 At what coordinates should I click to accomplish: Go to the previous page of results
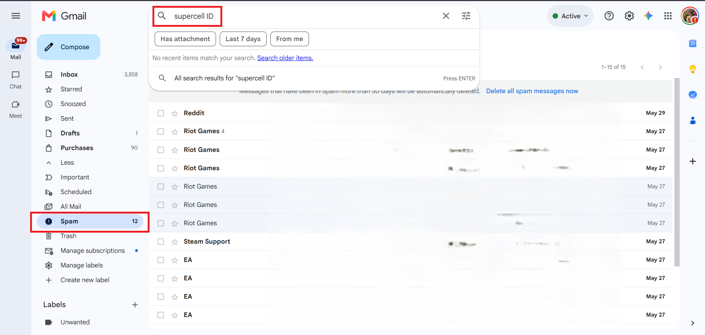[642, 67]
